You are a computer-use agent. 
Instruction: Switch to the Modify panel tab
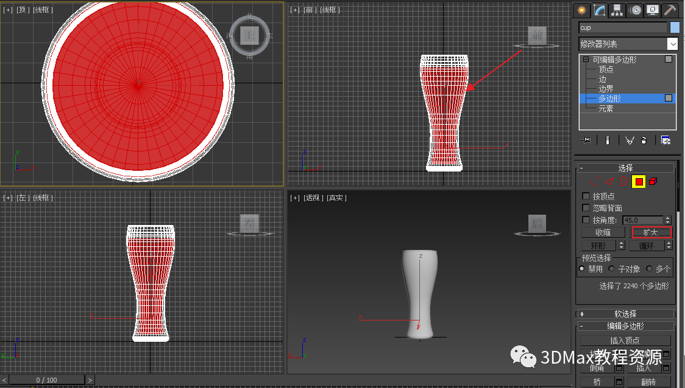(x=600, y=10)
